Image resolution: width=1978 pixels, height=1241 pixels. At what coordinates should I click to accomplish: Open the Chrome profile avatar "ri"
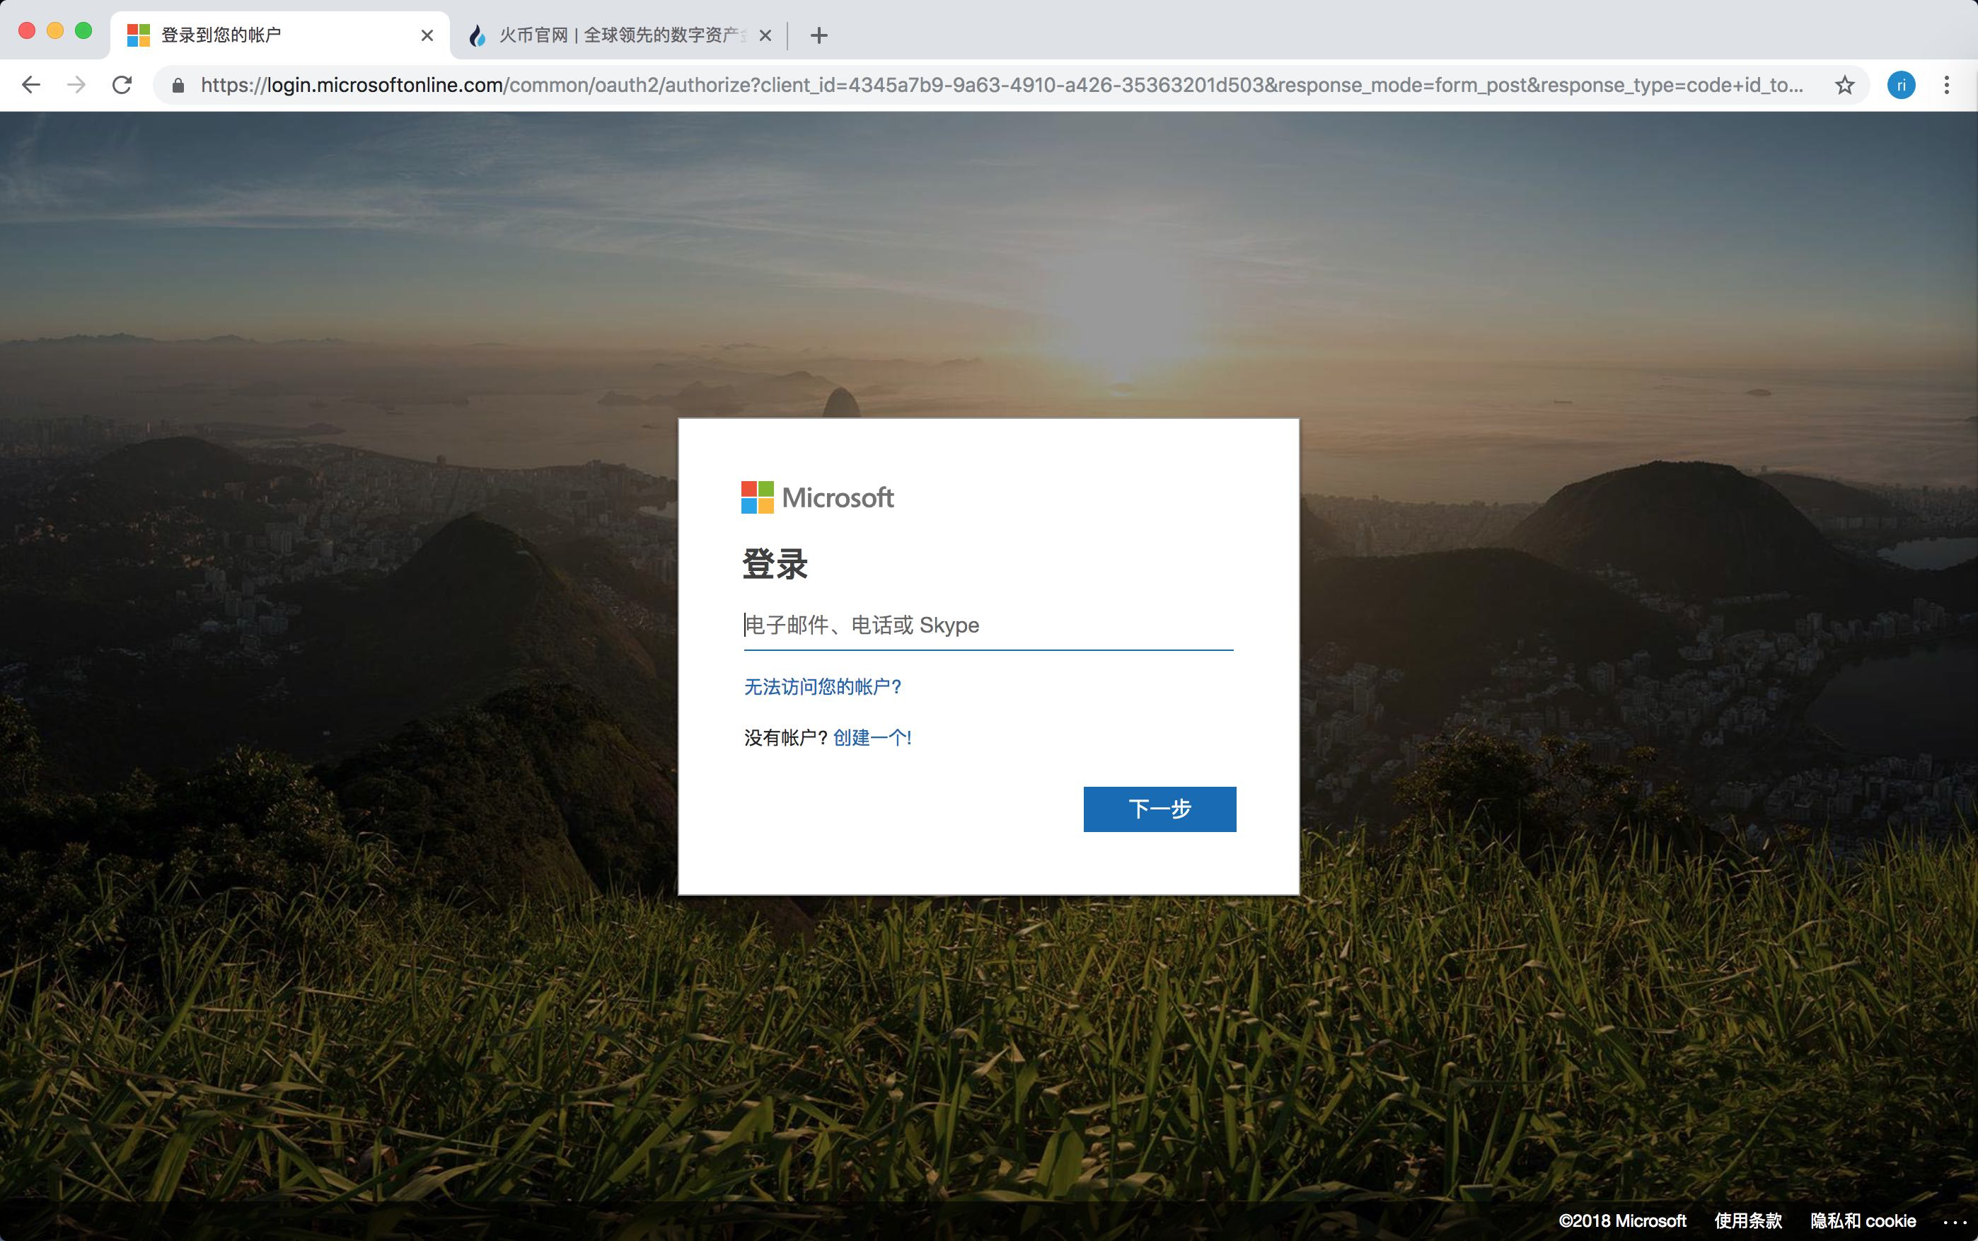pos(1901,84)
